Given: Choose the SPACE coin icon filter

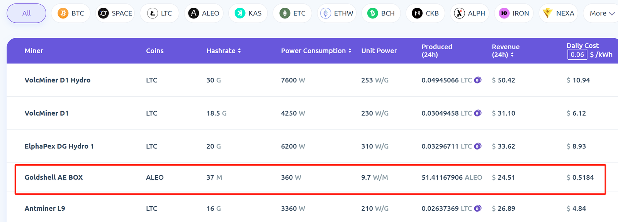Looking at the screenshot, I should click(x=104, y=13).
